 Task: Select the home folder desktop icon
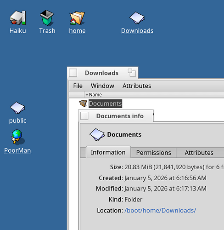(x=77, y=18)
